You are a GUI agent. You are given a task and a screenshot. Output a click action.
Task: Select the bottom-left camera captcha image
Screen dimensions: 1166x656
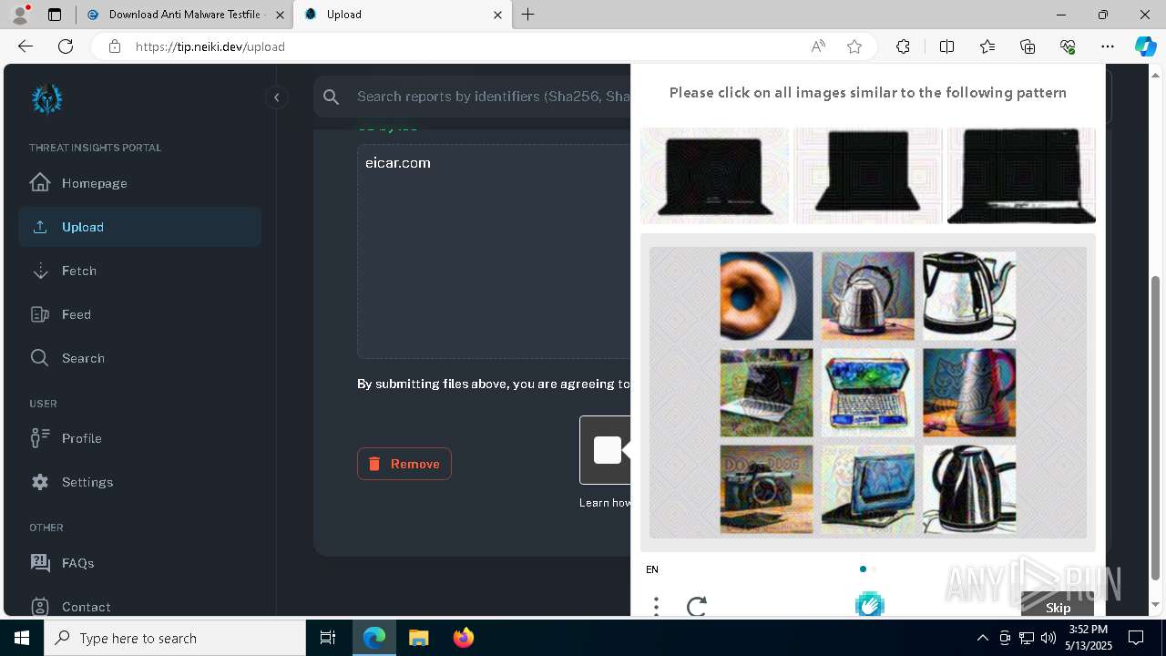(x=766, y=489)
